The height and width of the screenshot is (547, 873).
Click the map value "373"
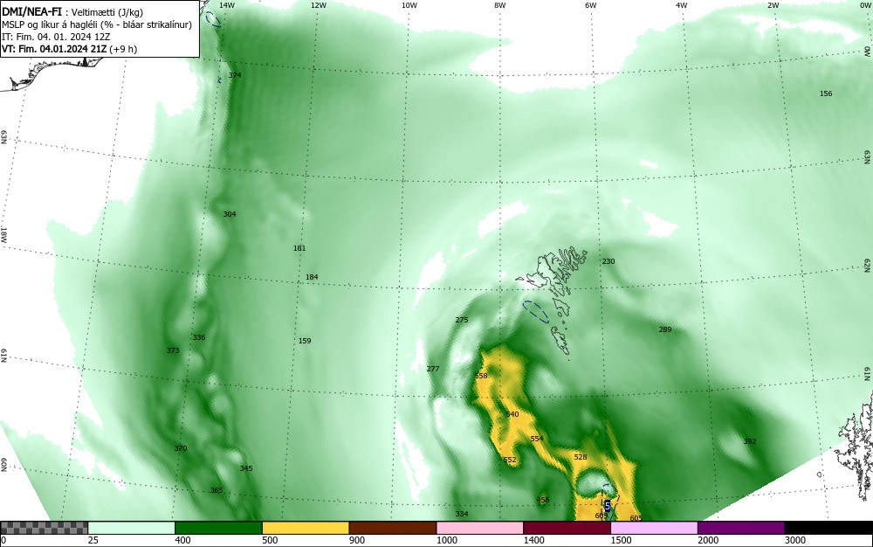point(173,350)
